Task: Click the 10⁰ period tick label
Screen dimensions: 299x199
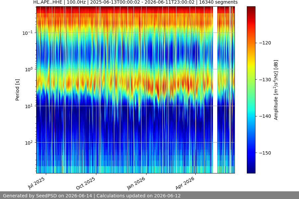Action: tap(29, 69)
